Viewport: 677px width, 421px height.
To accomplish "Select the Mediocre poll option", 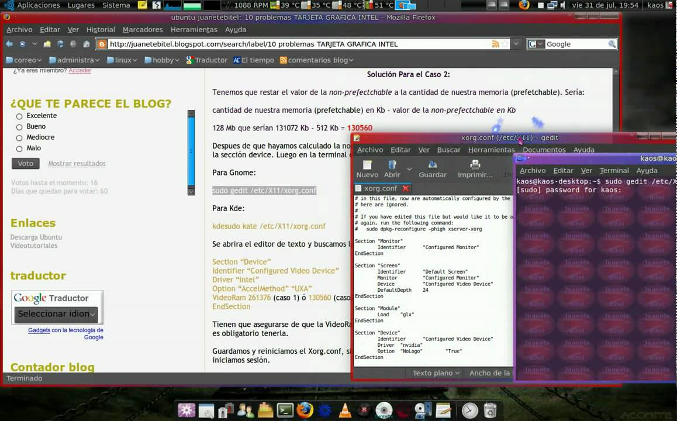I will coord(19,138).
